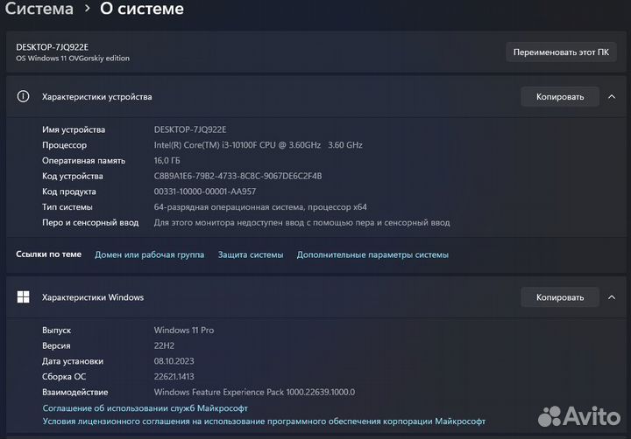Click the Код продукта label
The width and height of the screenshot is (631, 439).
(69, 192)
